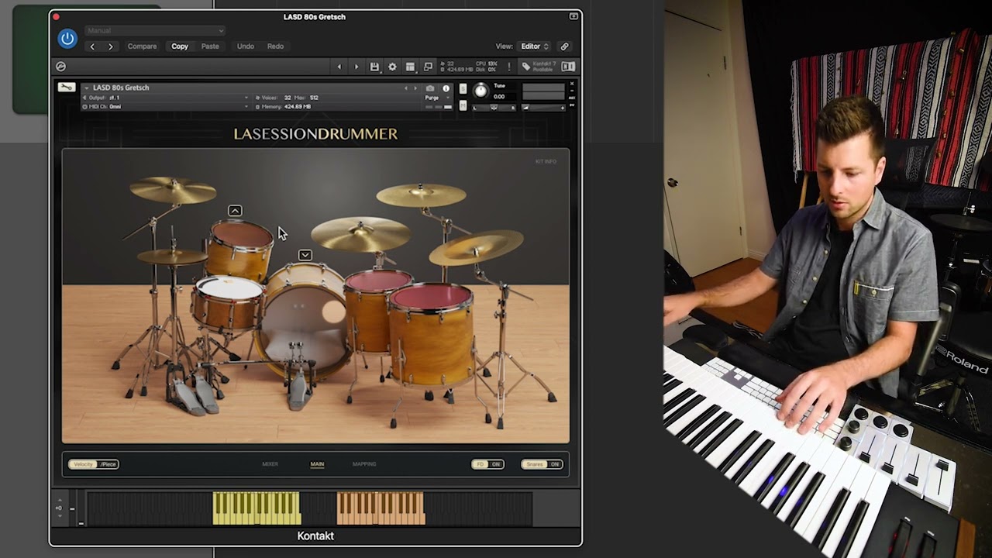Click the link chain icon
Screen dimensions: 992x558
click(x=564, y=46)
